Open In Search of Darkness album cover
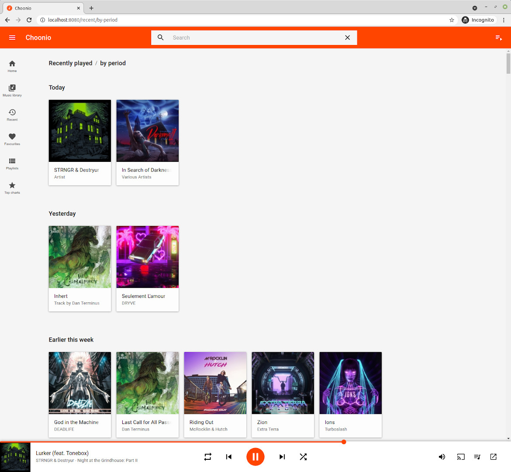 tap(148, 131)
